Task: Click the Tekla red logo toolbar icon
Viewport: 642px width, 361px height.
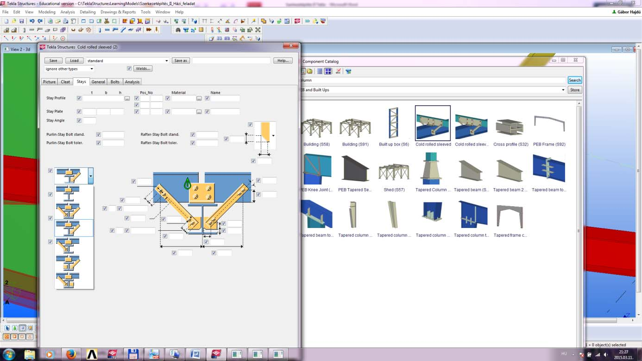Action: pos(297,21)
